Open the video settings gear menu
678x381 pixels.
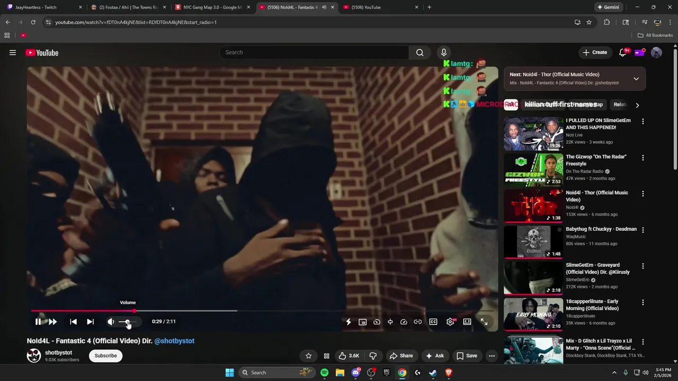tap(450, 322)
